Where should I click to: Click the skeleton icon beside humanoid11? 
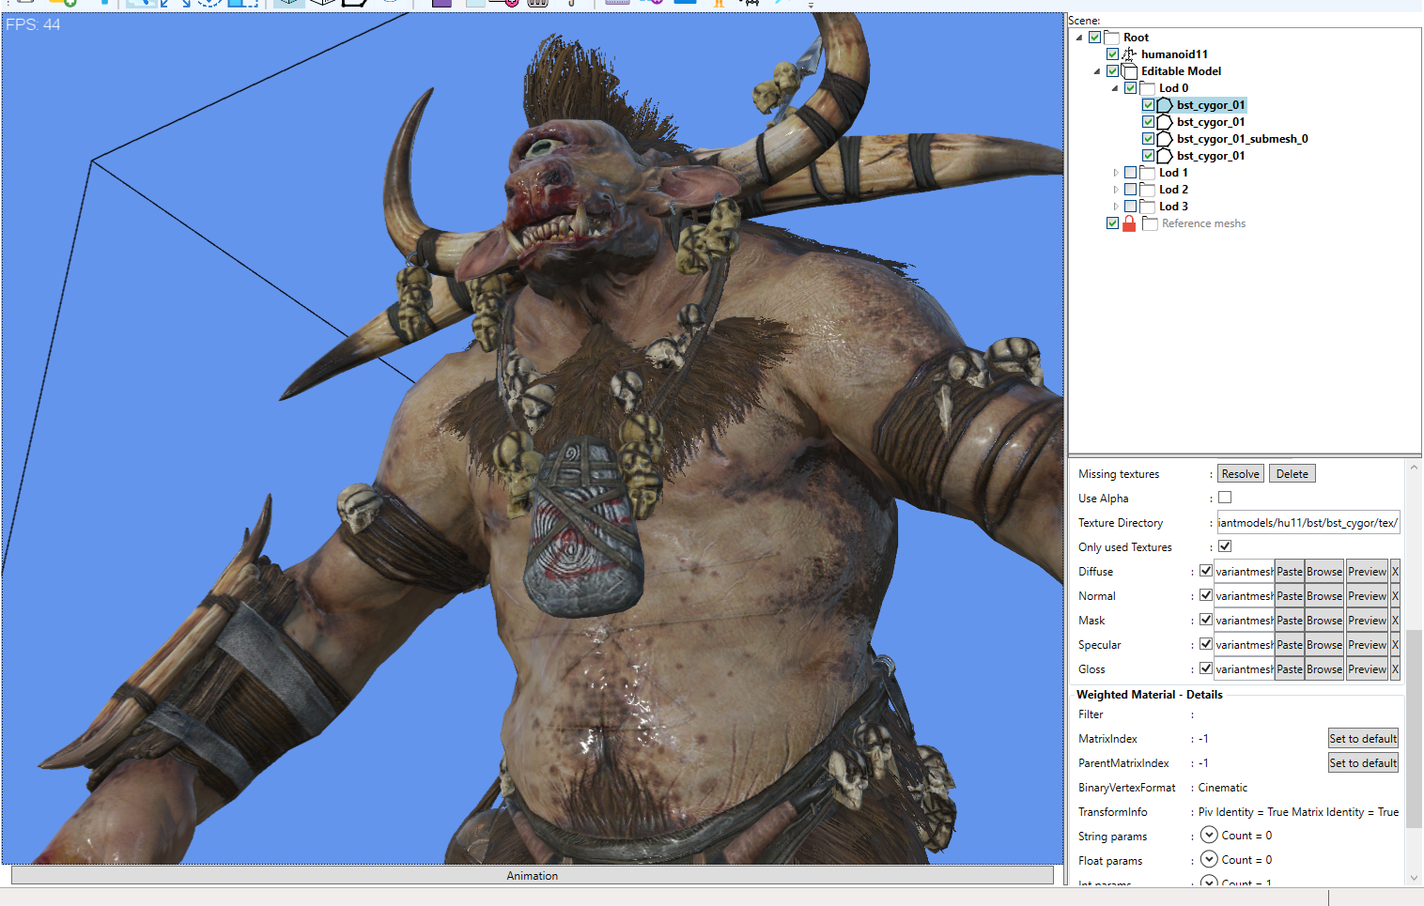(1129, 54)
